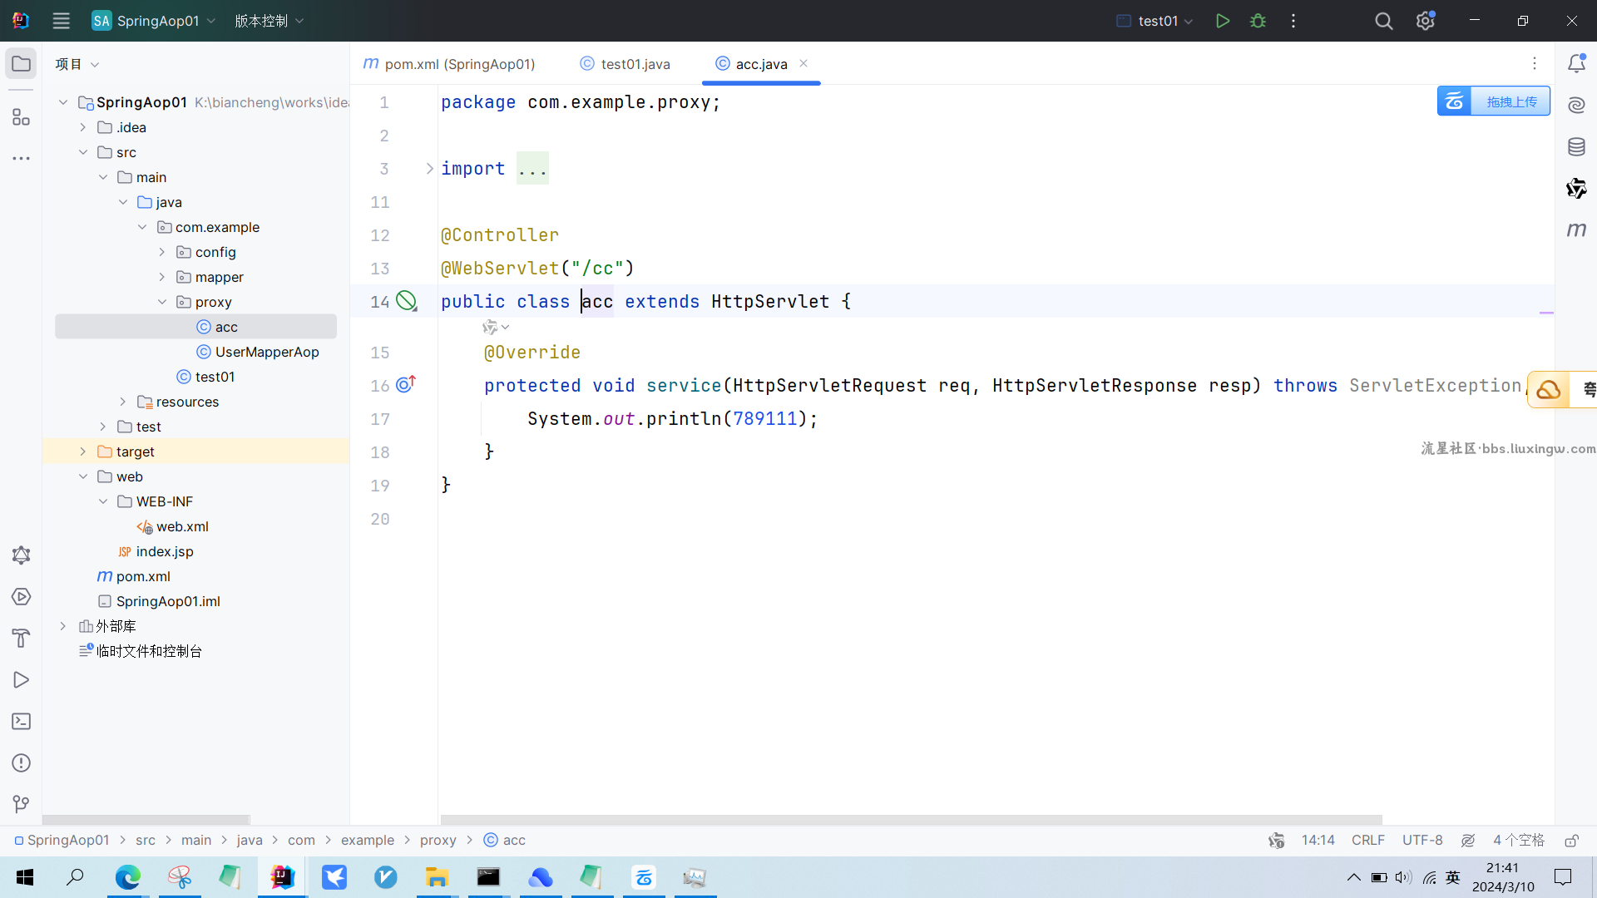Viewport: 1597px width, 898px height.
Task: Toggle inspection highlighting in status bar
Action: pyautogui.click(x=1468, y=841)
